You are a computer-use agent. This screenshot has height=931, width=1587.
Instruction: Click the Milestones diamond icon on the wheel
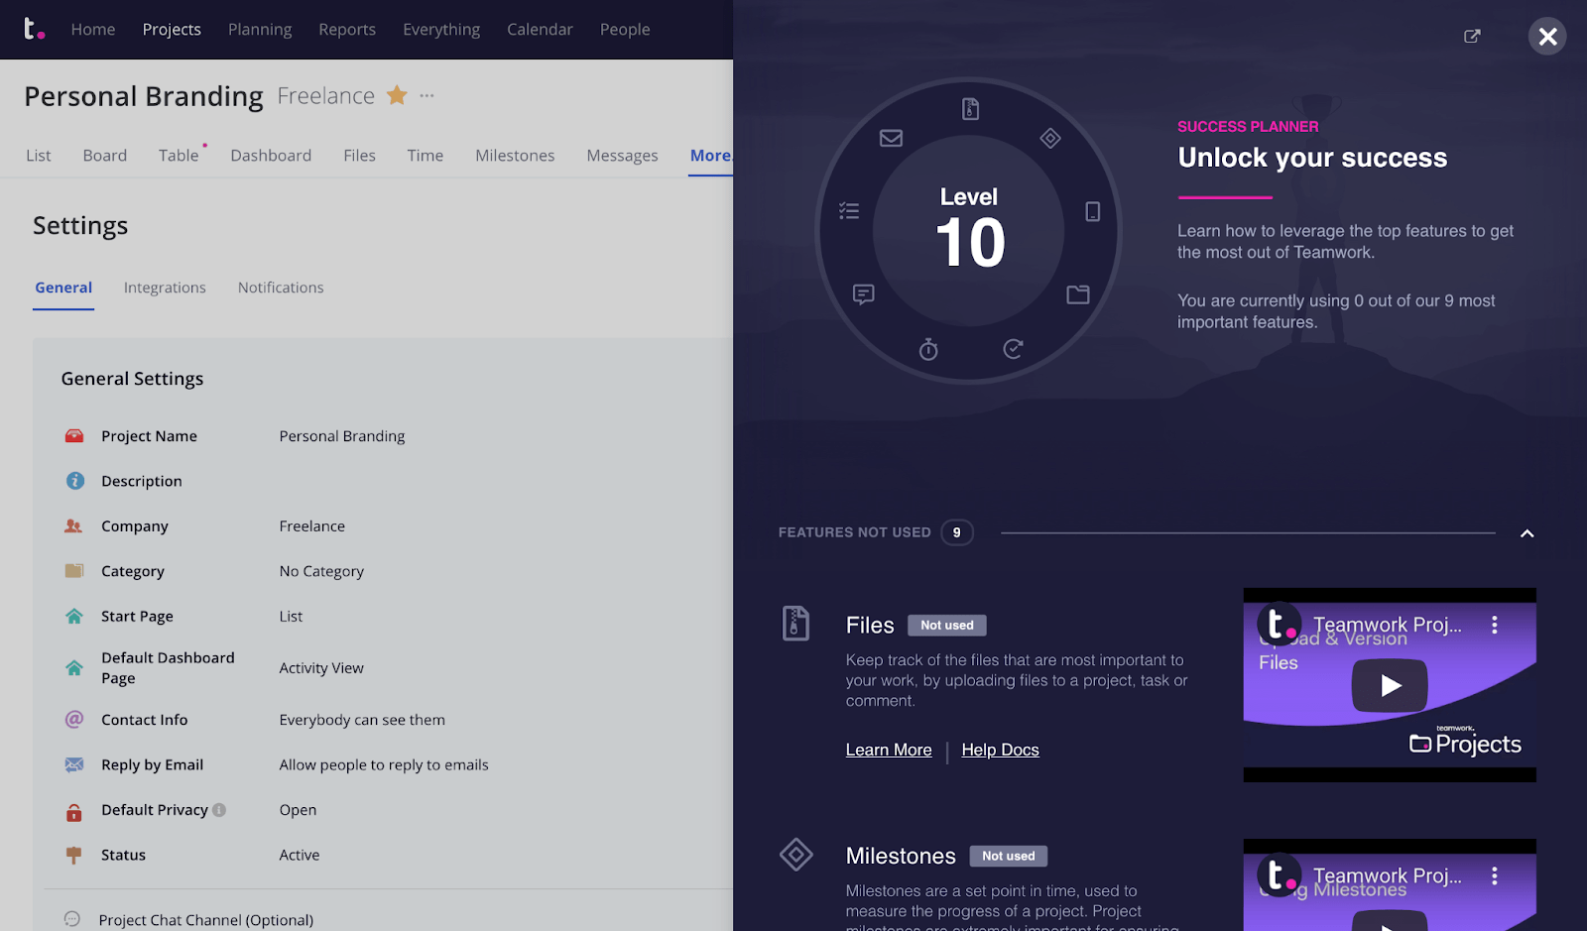click(x=1050, y=139)
